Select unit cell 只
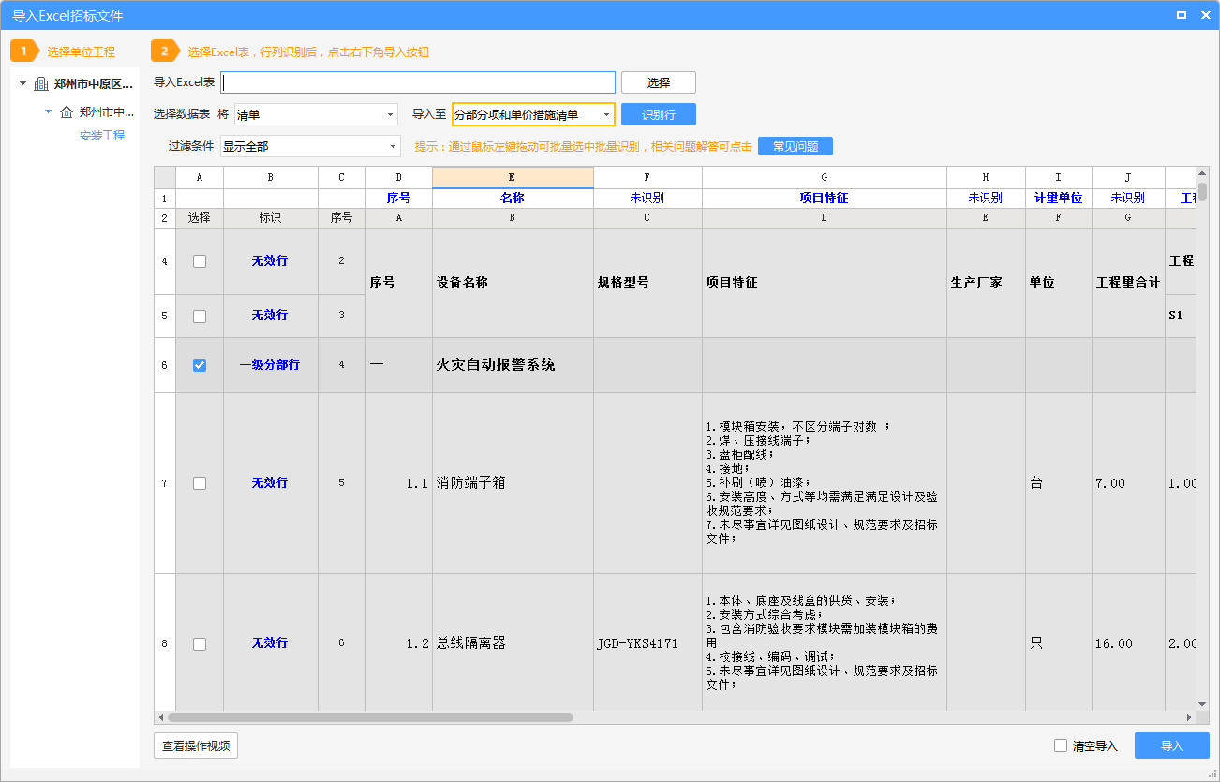The height and width of the screenshot is (782, 1220). coord(1059,643)
